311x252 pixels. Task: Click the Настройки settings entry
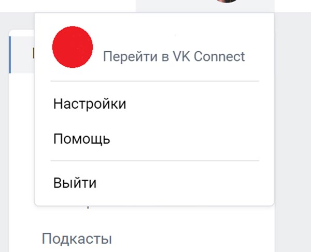(90, 103)
